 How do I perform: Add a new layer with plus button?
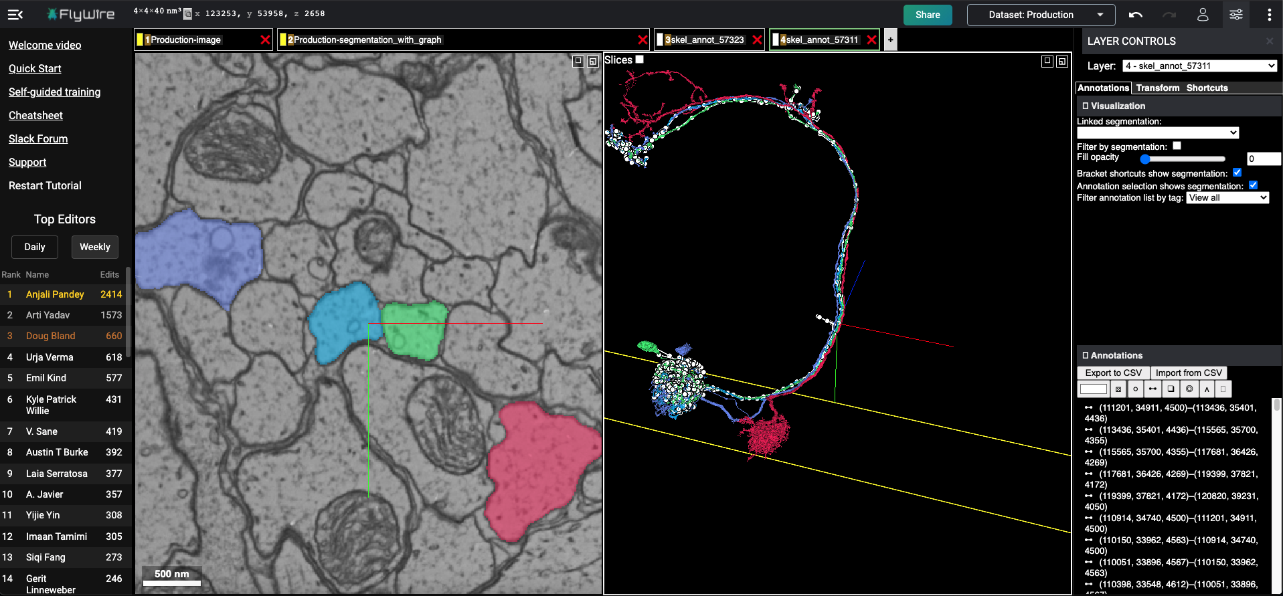tap(890, 40)
